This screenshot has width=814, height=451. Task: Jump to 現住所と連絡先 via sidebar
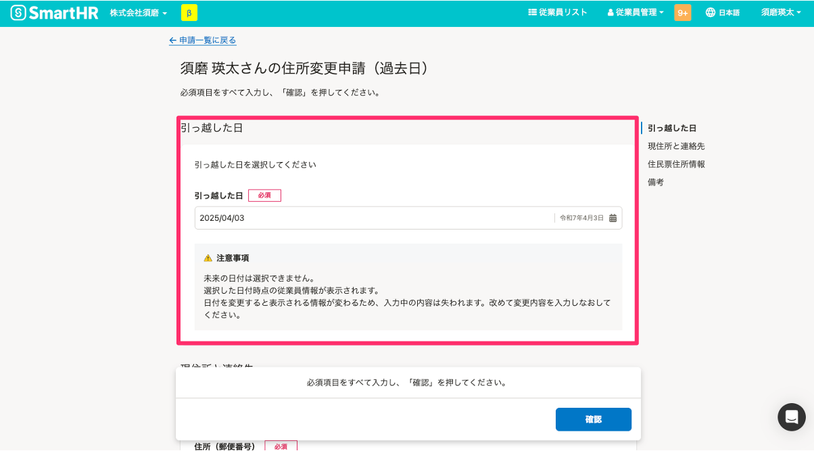[676, 146]
